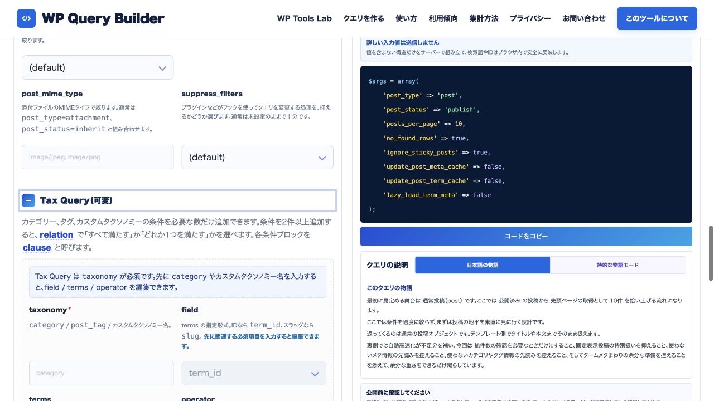Click the post_mime_type input field
Screen dimensions: 714x401
click(98, 157)
